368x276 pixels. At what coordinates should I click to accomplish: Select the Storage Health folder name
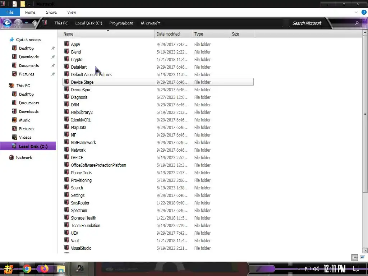[x=83, y=218]
